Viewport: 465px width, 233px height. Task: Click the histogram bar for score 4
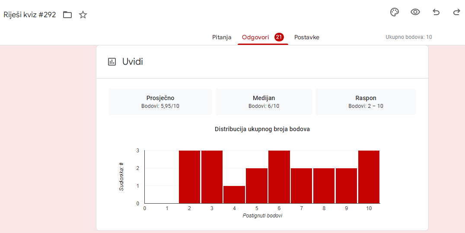click(x=234, y=195)
